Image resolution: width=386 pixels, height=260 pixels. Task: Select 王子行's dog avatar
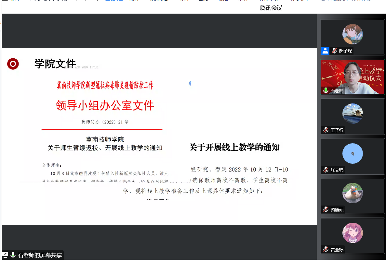coord(353,113)
